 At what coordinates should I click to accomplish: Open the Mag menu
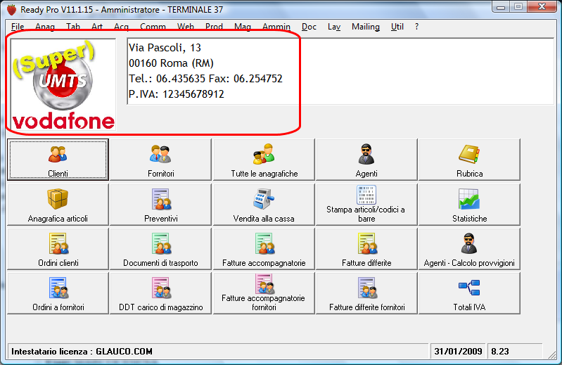click(243, 27)
